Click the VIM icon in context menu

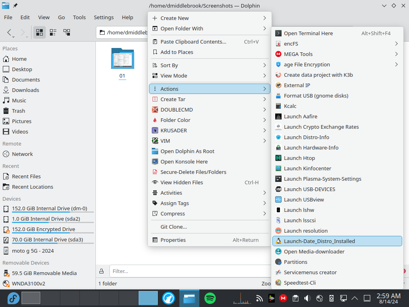click(155, 141)
